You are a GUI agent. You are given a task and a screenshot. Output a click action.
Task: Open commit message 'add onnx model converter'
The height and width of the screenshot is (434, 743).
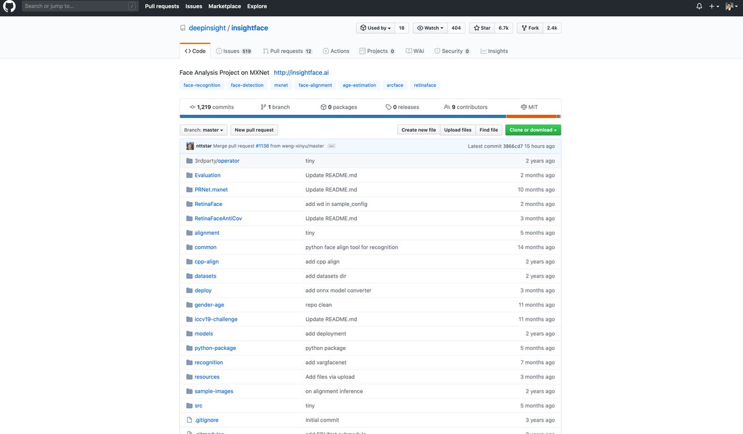(338, 291)
